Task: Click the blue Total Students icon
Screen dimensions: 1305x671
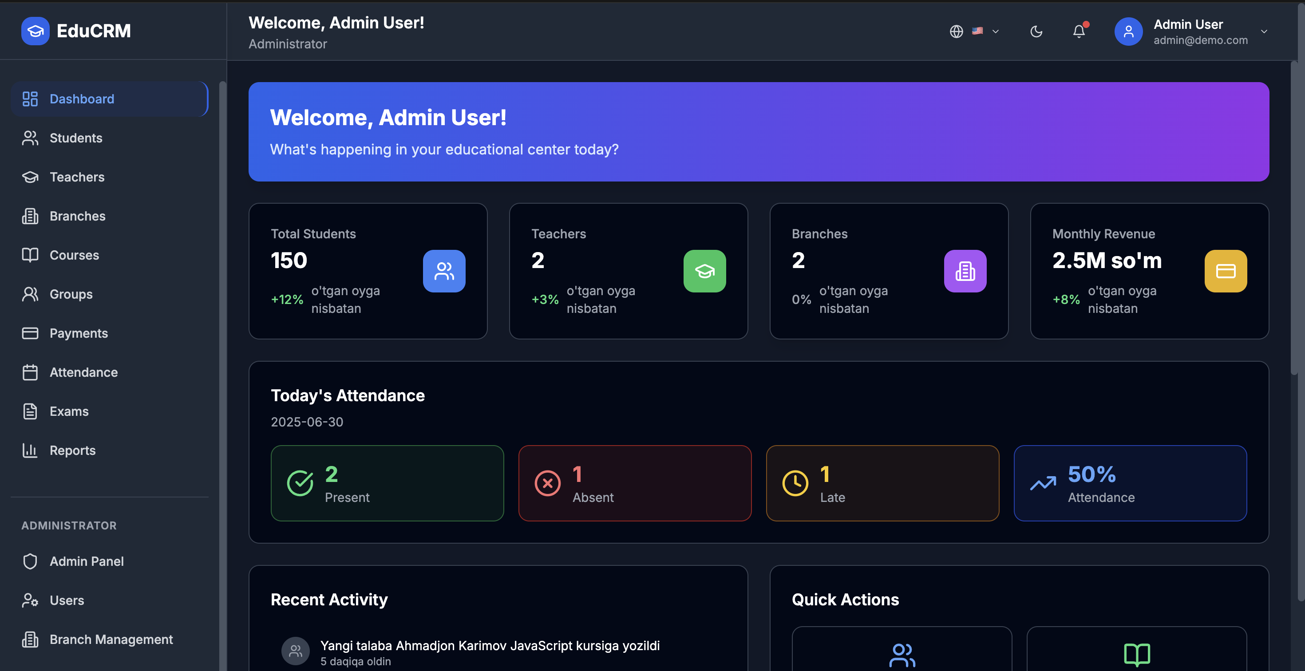Action: (x=444, y=271)
